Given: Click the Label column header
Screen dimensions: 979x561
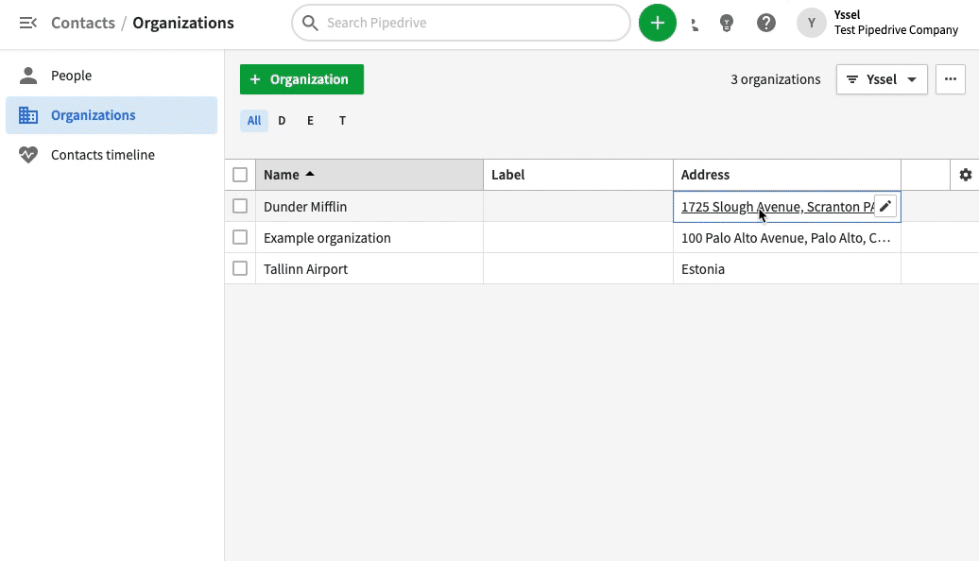Looking at the screenshot, I should coord(578,175).
